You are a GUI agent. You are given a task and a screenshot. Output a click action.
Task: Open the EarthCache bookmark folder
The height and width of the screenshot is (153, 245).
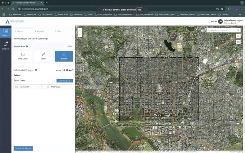(x=61, y=15)
